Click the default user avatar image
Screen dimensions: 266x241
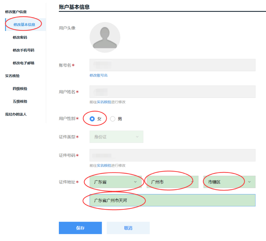[105, 37]
